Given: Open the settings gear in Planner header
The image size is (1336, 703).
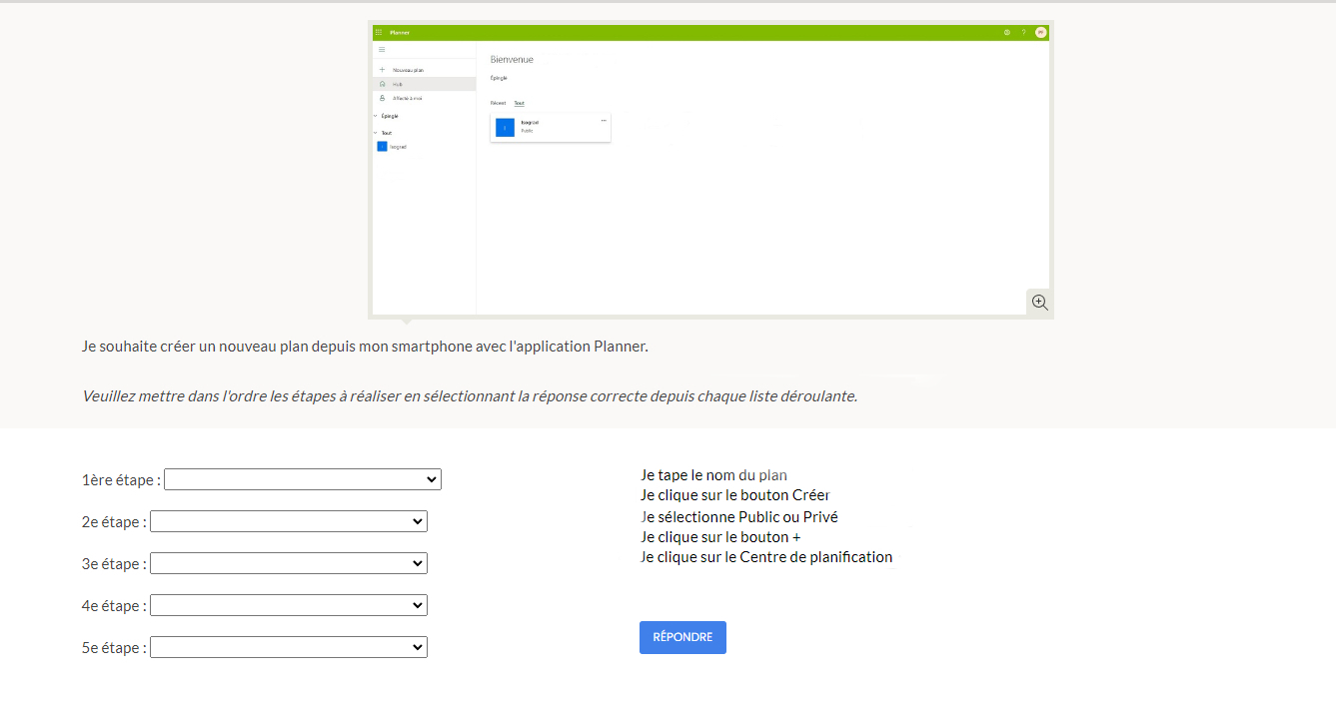Looking at the screenshot, I should [x=1006, y=32].
